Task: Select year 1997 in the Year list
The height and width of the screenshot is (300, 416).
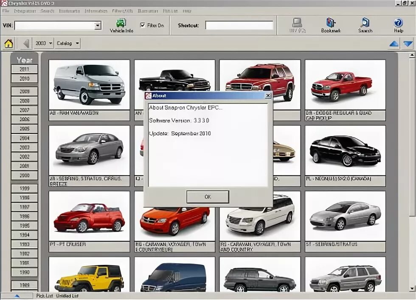Action: click(25, 207)
